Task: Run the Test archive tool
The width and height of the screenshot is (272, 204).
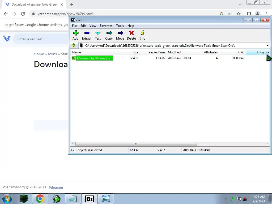Action: click(98, 35)
